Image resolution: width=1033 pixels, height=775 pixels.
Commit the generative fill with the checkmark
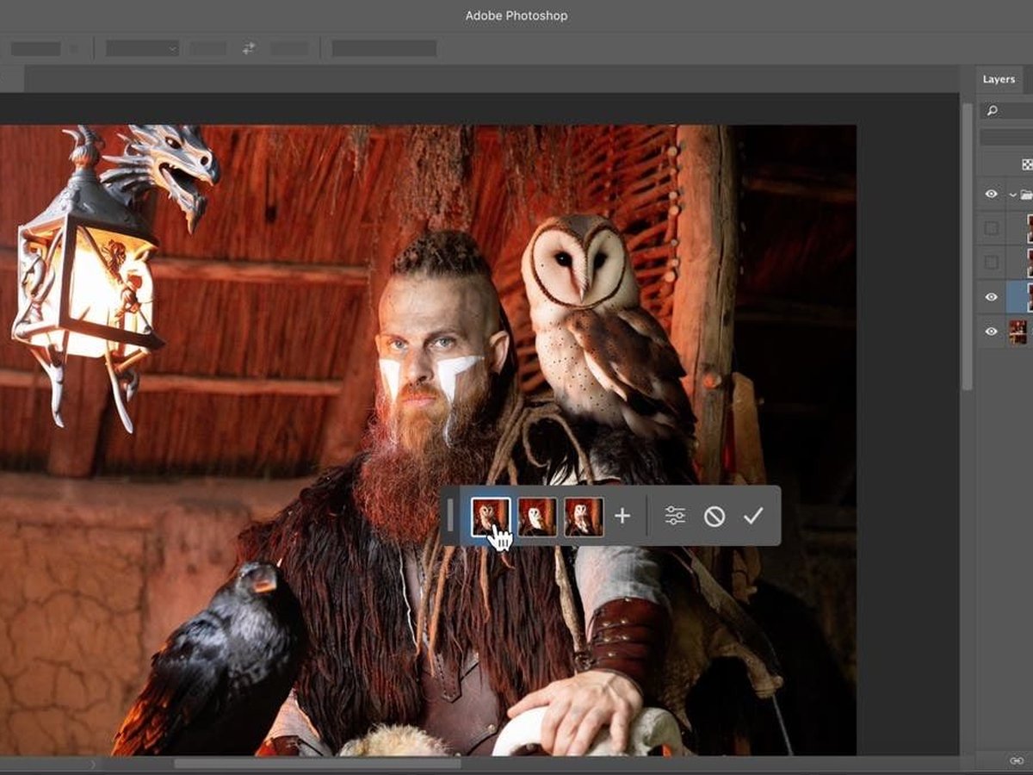pos(756,514)
